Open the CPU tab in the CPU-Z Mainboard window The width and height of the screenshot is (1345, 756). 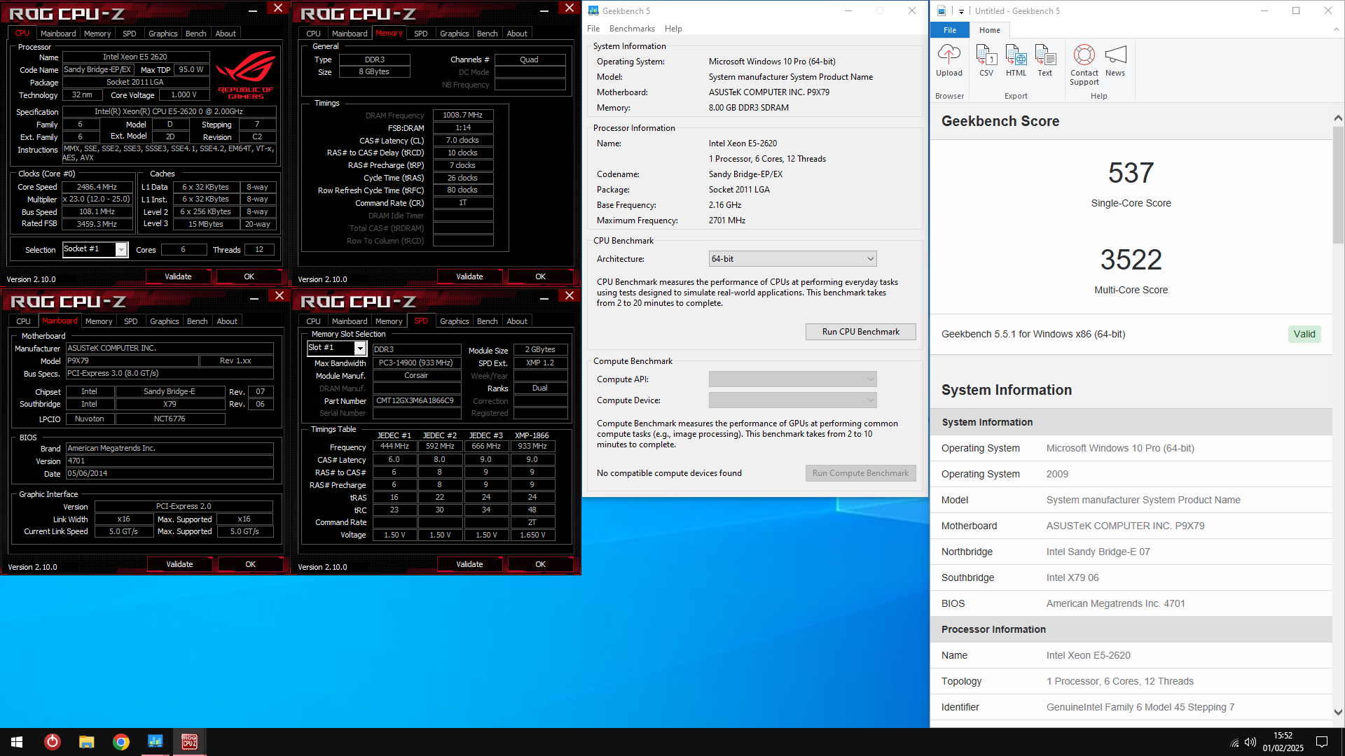(x=24, y=321)
